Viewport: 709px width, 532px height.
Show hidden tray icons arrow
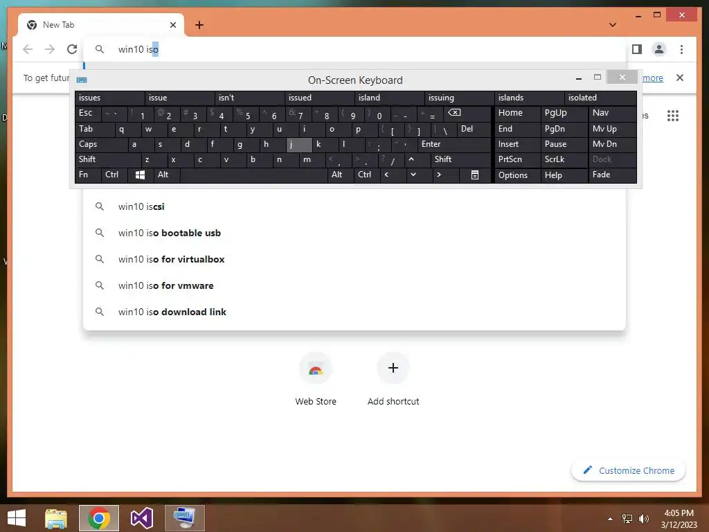pos(610,518)
